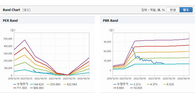Click the PBR Band panel title
The width and height of the screenshot is (195, 93).
[x=110, y=20]
